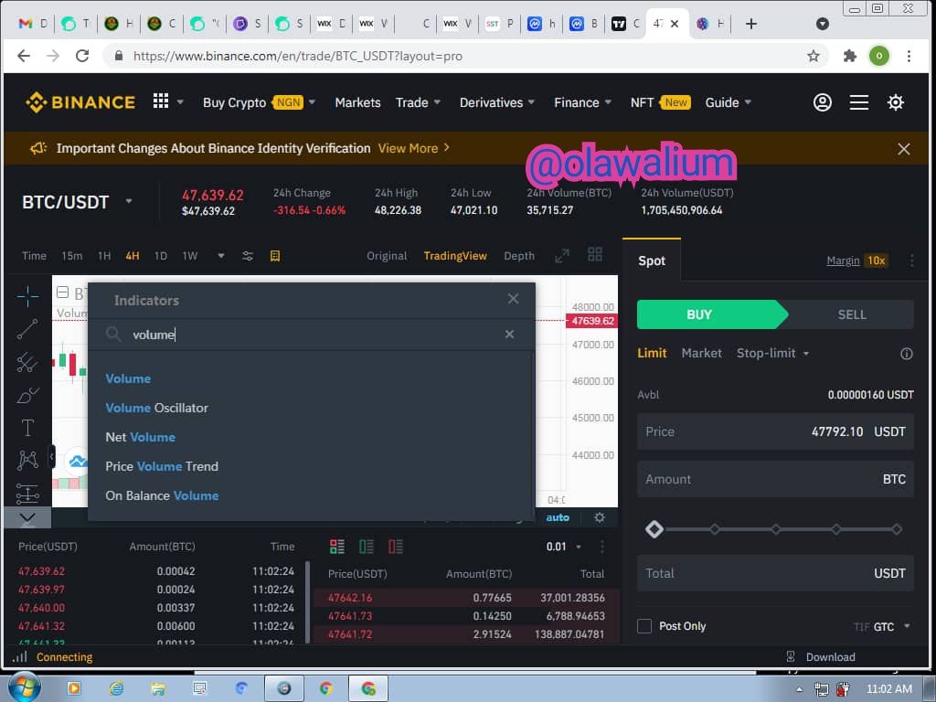Image resolution: width=936 pixels, height=702 pixels.
Task: Switch order side to SELL
Action: coord(851,314)
